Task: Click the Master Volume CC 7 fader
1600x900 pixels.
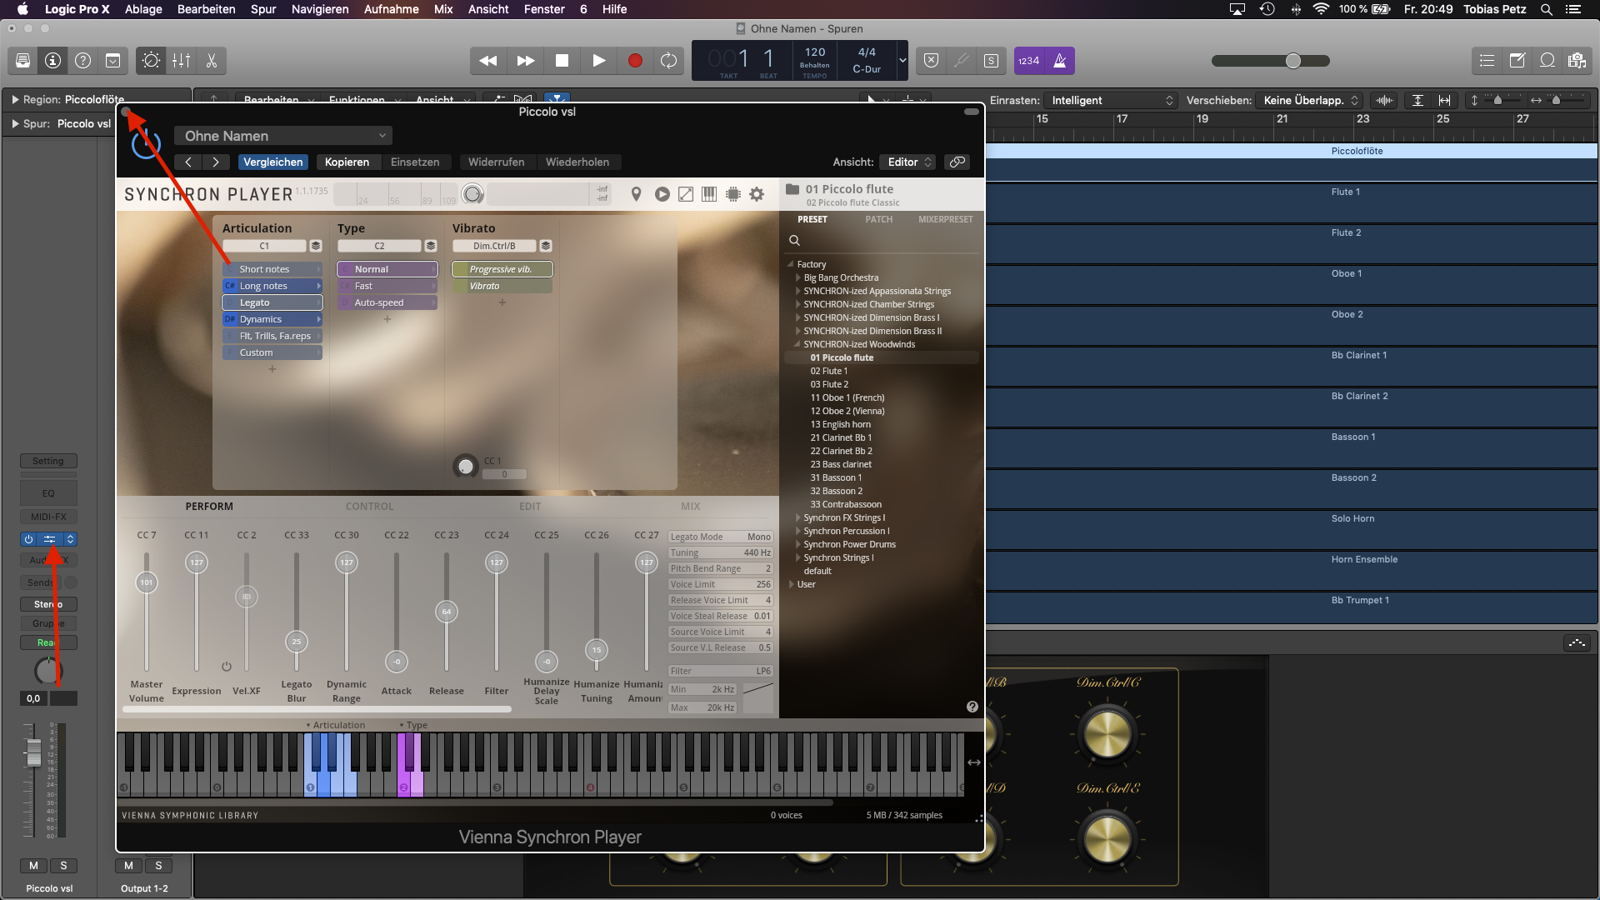Action: [x=147, y=582]
